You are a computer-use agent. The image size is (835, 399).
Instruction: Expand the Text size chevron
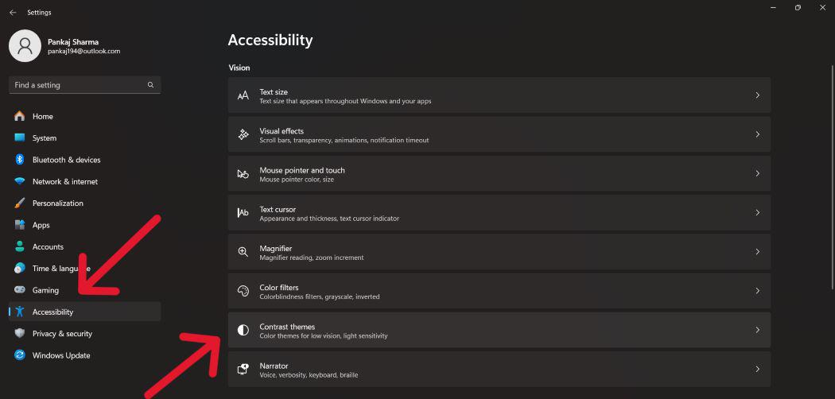tap(757, 96)
